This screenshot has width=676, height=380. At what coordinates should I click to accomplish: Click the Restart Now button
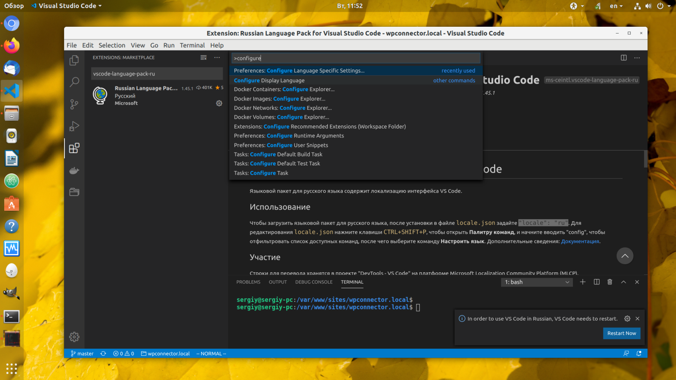[x=621, y=333]
